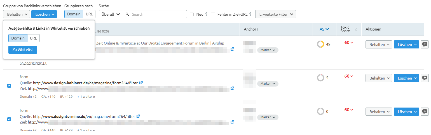Click source URL www.designtermine.de/en/magazine/form264/filter
The height and width of the screenshot is (135, 431).
(x=84, y=116)
